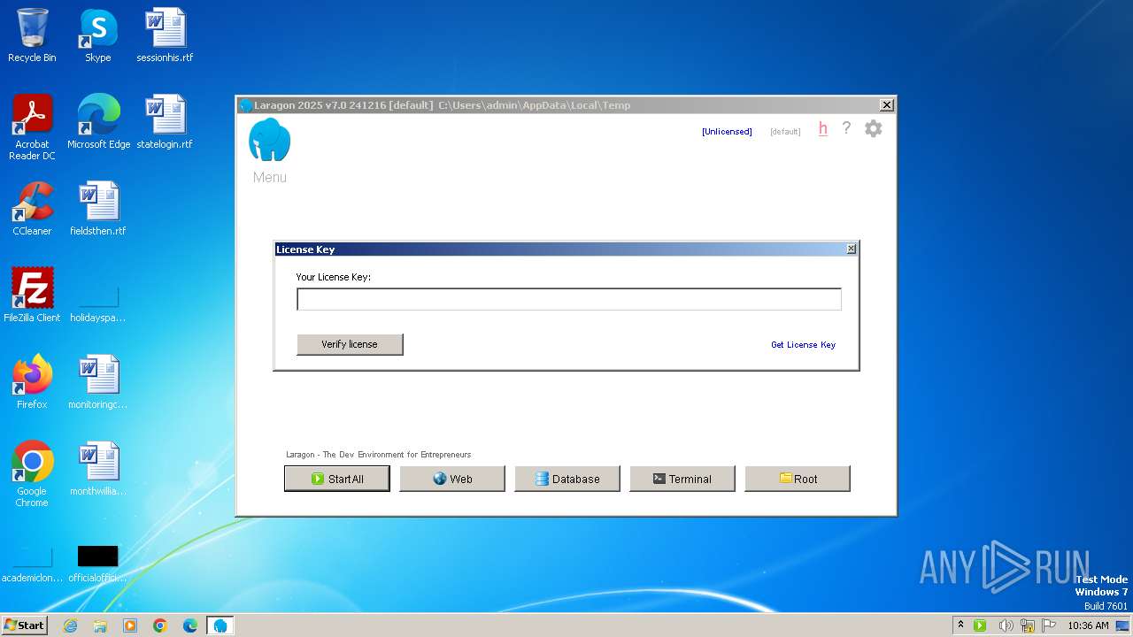This screenshot has height=637, width=1133.
Task: Click the network tray icon
Action: point(1027,625)
